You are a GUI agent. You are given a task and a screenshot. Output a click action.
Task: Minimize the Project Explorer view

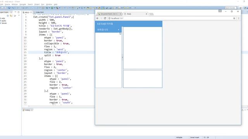click(x=15, y=12)
